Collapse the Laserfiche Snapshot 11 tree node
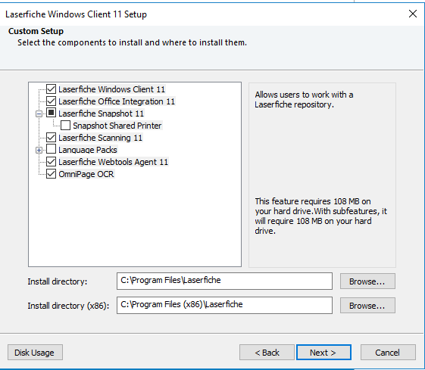The height and width of the screenshot is (370, 425). coord(39,113)
